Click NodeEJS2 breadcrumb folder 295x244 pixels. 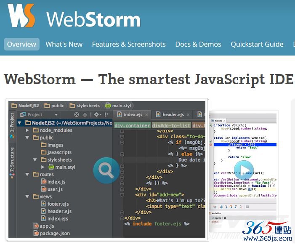(25, 106)
